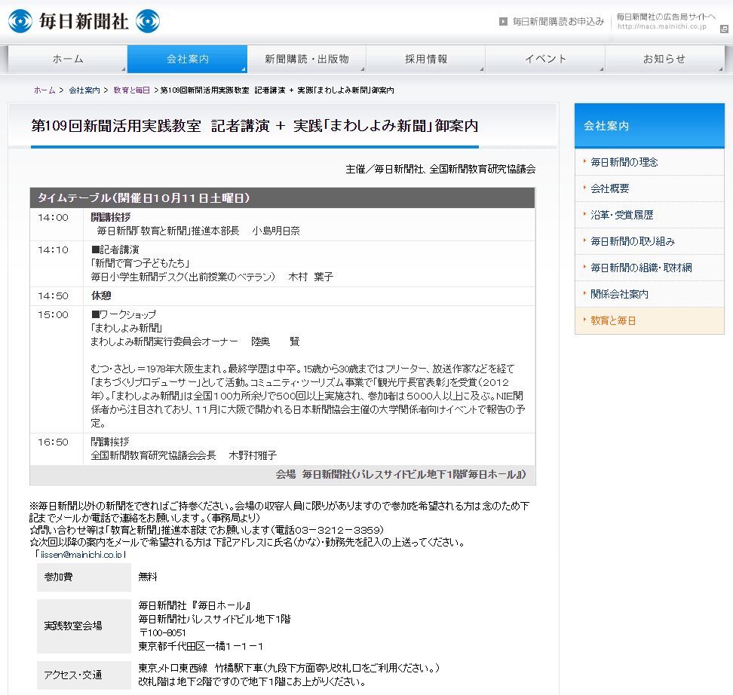Open 関係会社案内 in the sidebar
733x695 pixels.
(619, 294)
